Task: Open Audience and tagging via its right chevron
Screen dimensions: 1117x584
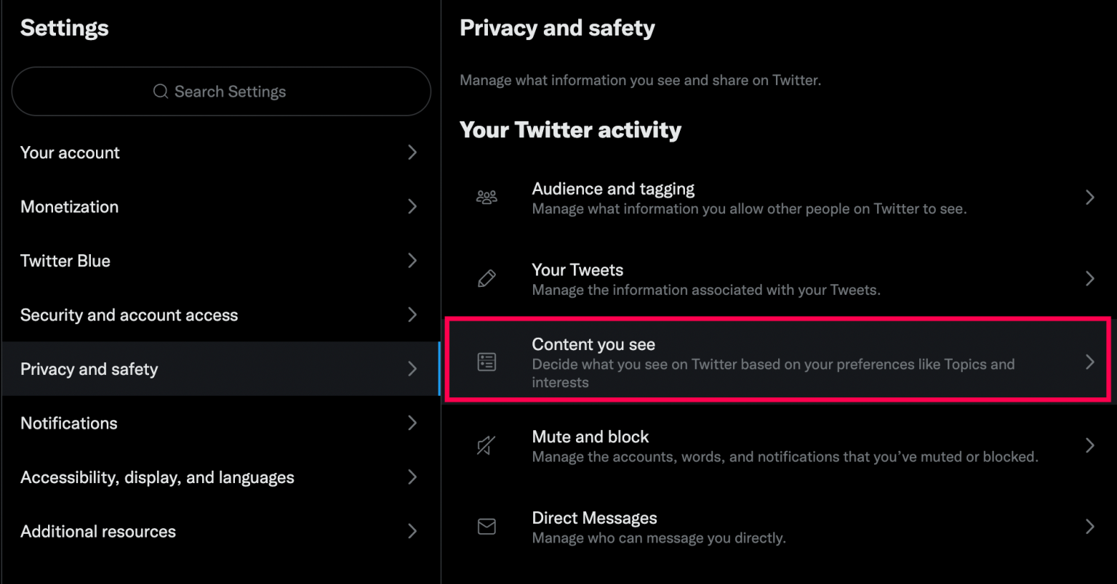Action: pyautogui.click(x=1089, y=196)
